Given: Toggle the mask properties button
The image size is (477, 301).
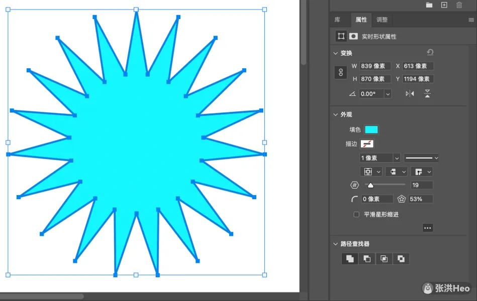Looking at the screenshot, I should click(353, 36).
